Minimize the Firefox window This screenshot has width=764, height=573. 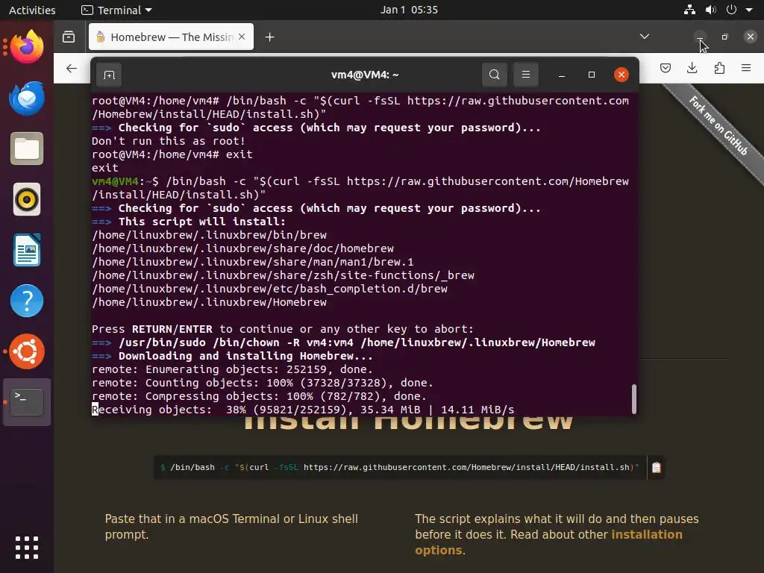700,37
